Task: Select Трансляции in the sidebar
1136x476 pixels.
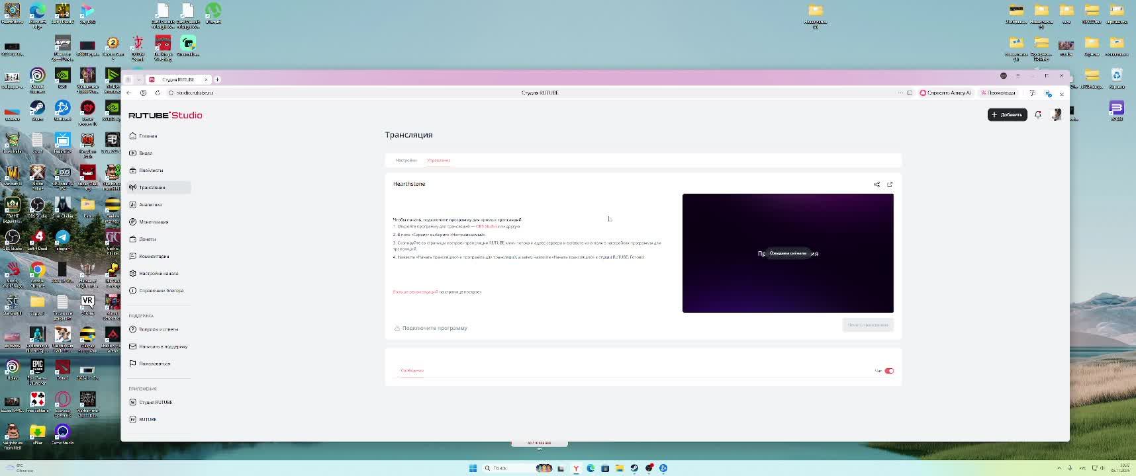Action: pos(159,187)
